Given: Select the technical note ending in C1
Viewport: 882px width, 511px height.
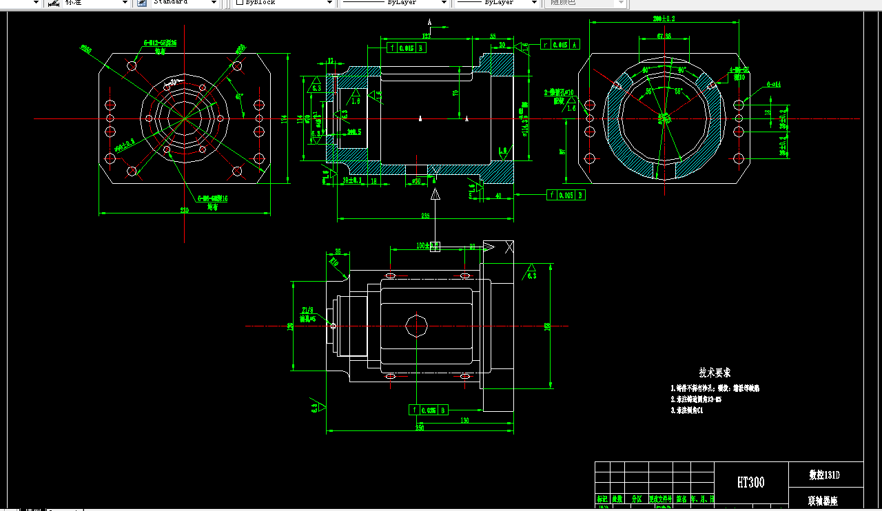Looking at the screenshot, I should point(687,410).
